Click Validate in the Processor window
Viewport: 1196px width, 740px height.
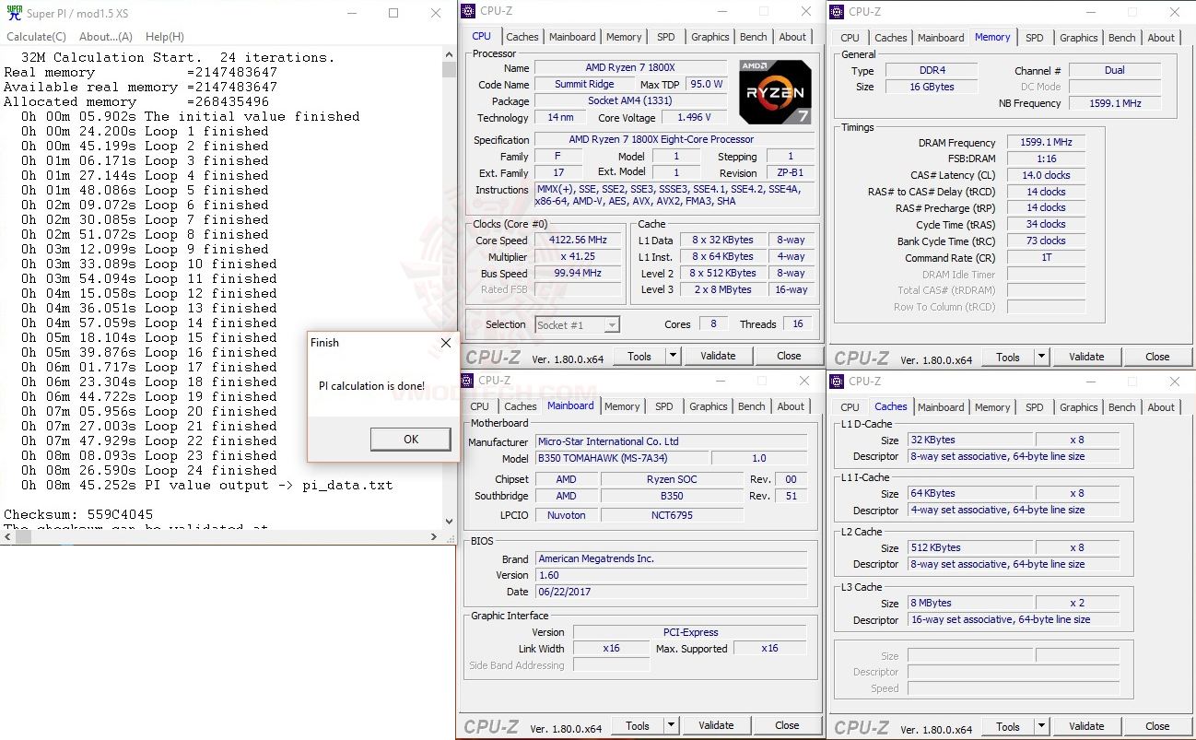click(718, 356)
